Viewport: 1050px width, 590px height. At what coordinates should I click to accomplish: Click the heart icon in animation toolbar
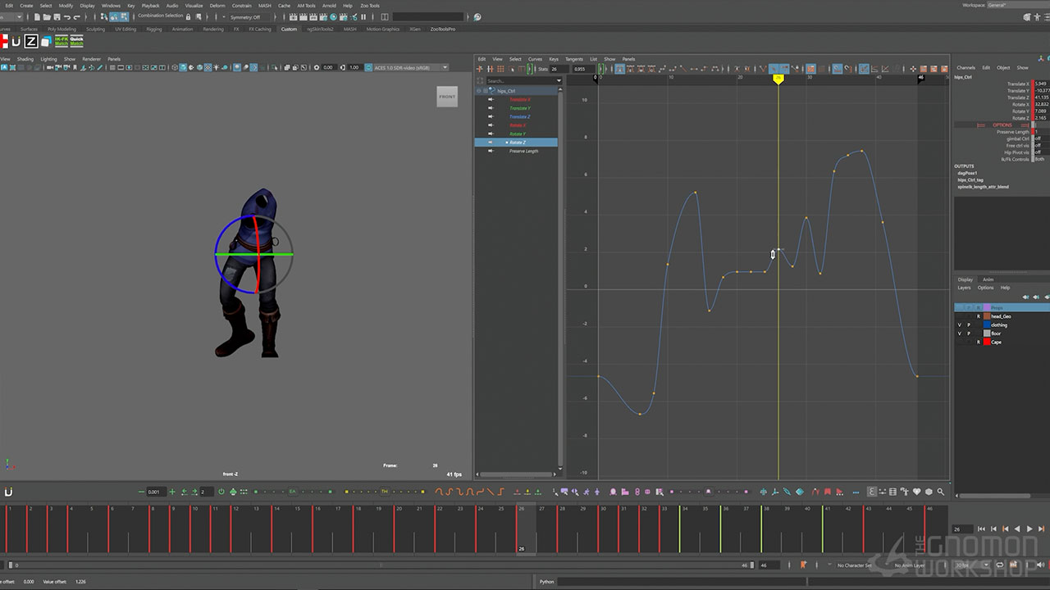pos(917,492)
